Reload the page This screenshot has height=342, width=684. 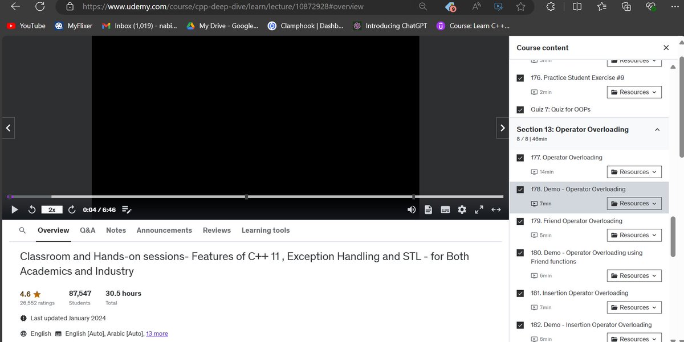(x=40, y=7)
